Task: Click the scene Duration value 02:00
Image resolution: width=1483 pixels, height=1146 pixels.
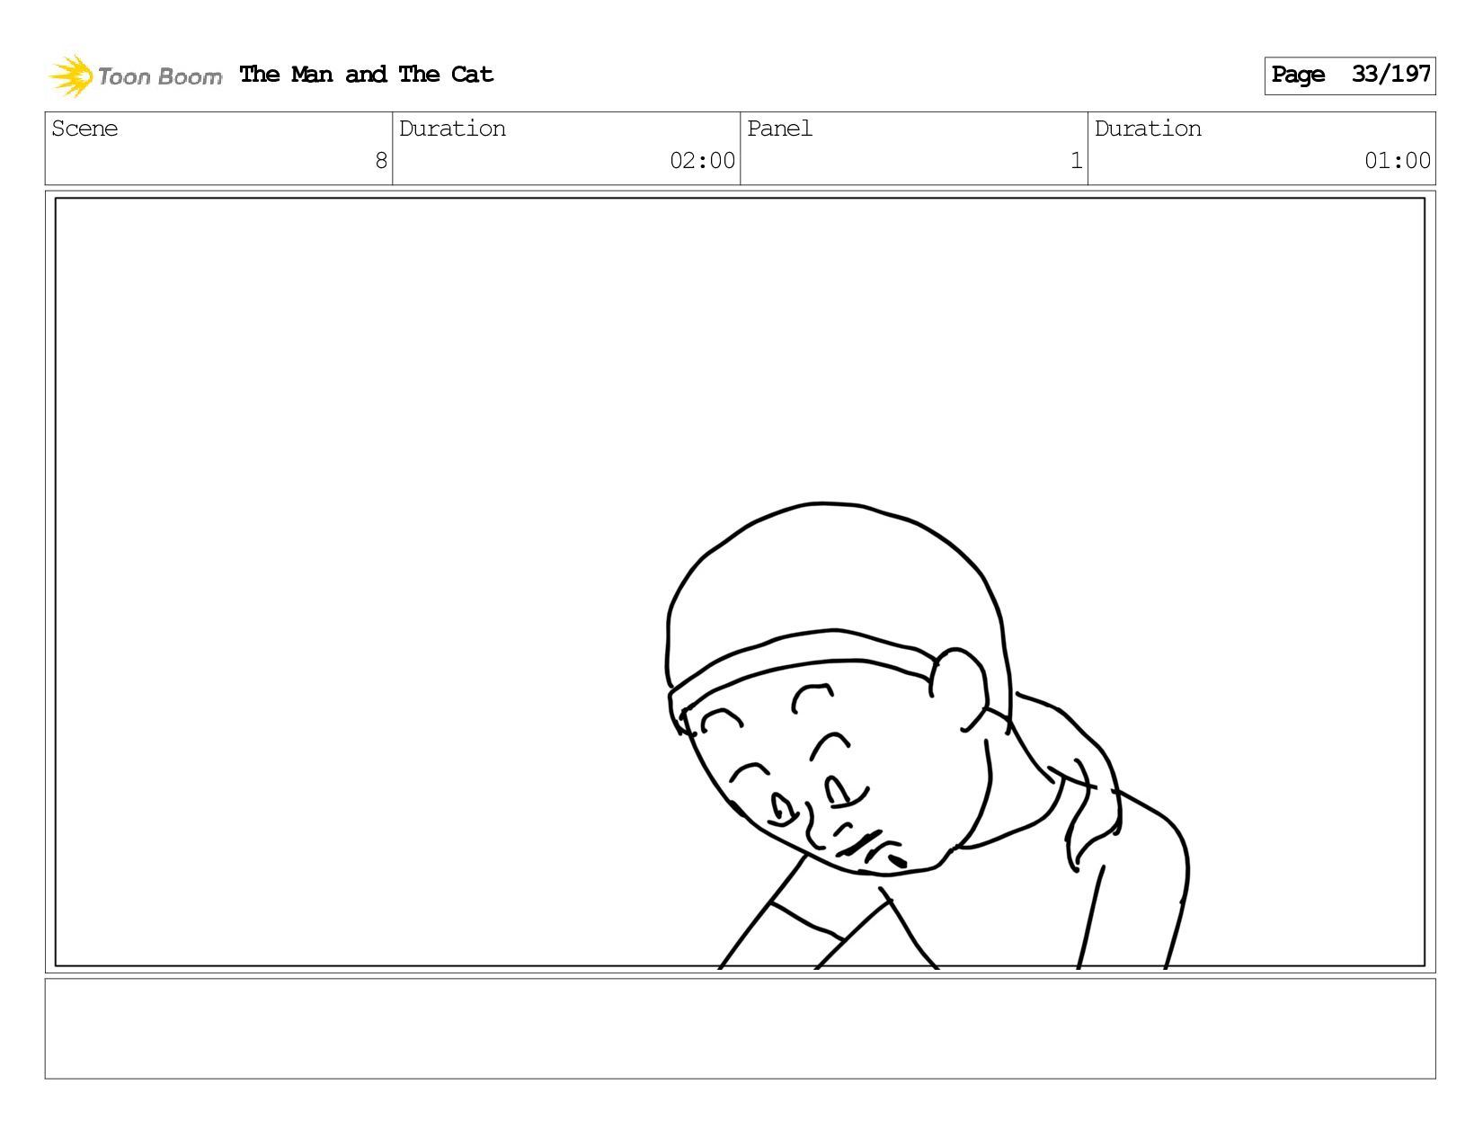Action: pyautogui.click(x=702, y=161)
